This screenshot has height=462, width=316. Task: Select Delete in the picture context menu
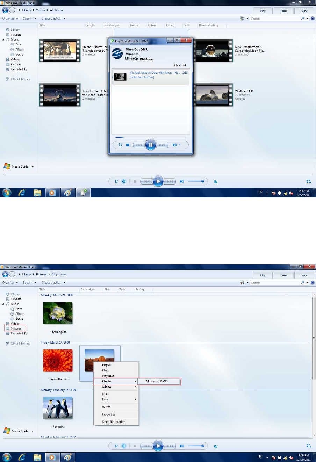pyautogui.click(x=116, y=407)
